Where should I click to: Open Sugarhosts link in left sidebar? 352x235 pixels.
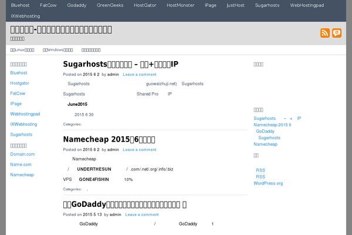(x=21, y=135)
